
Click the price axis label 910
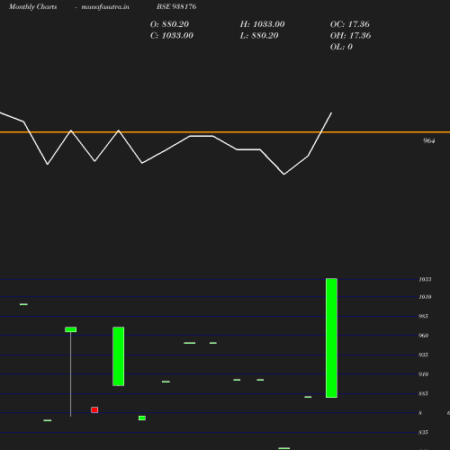click(x=423, y=374)
